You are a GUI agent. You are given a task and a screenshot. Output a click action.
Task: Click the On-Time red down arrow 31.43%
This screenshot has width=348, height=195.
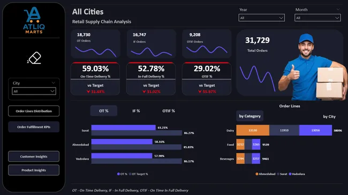(88, 91)
